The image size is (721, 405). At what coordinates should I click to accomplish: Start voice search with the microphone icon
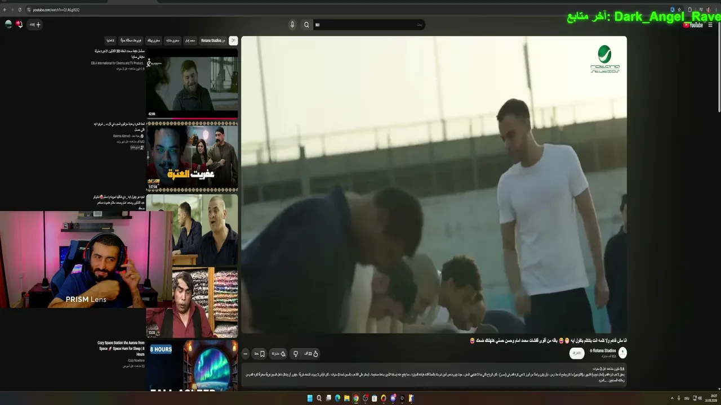(x=292, y=25)
